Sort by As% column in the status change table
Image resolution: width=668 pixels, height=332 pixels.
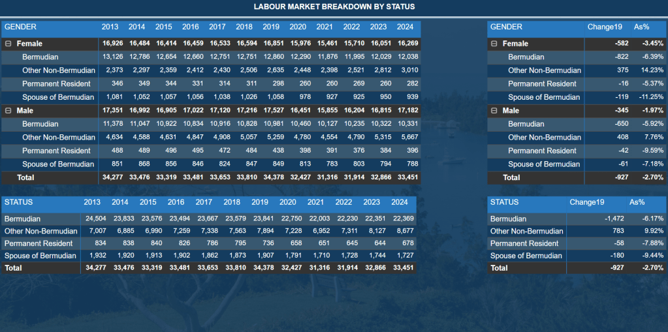(637, 203)
